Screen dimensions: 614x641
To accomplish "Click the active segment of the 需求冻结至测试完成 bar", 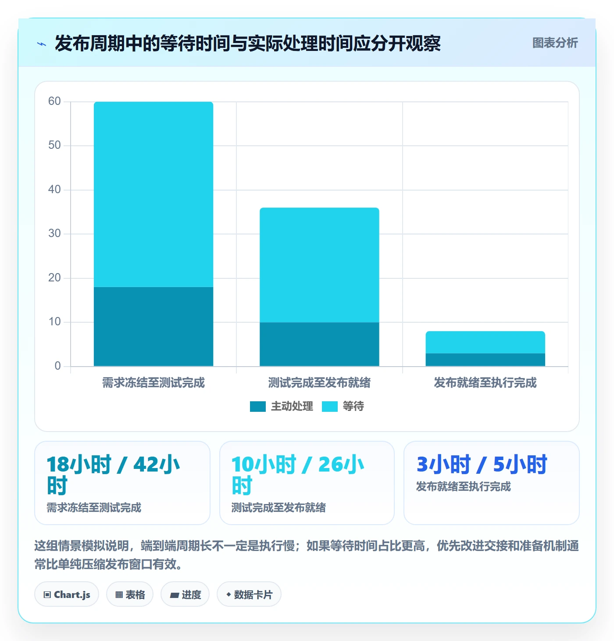I will 153,327.
